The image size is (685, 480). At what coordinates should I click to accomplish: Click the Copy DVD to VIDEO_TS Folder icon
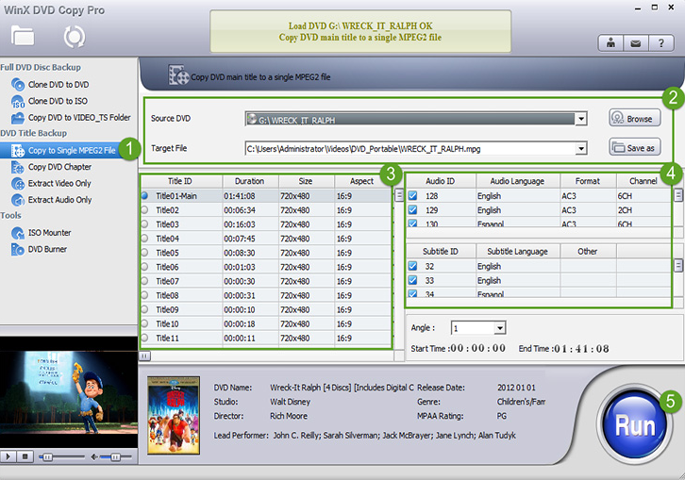click(18, 118)
